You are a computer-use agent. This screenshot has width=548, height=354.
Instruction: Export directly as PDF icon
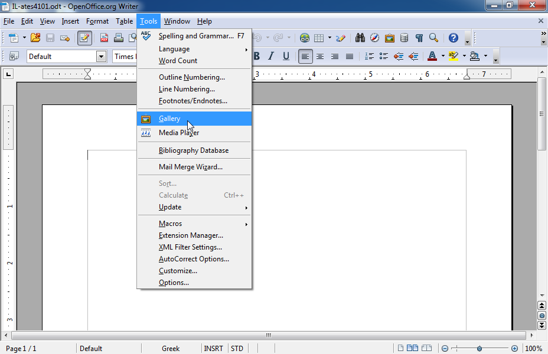104,38
